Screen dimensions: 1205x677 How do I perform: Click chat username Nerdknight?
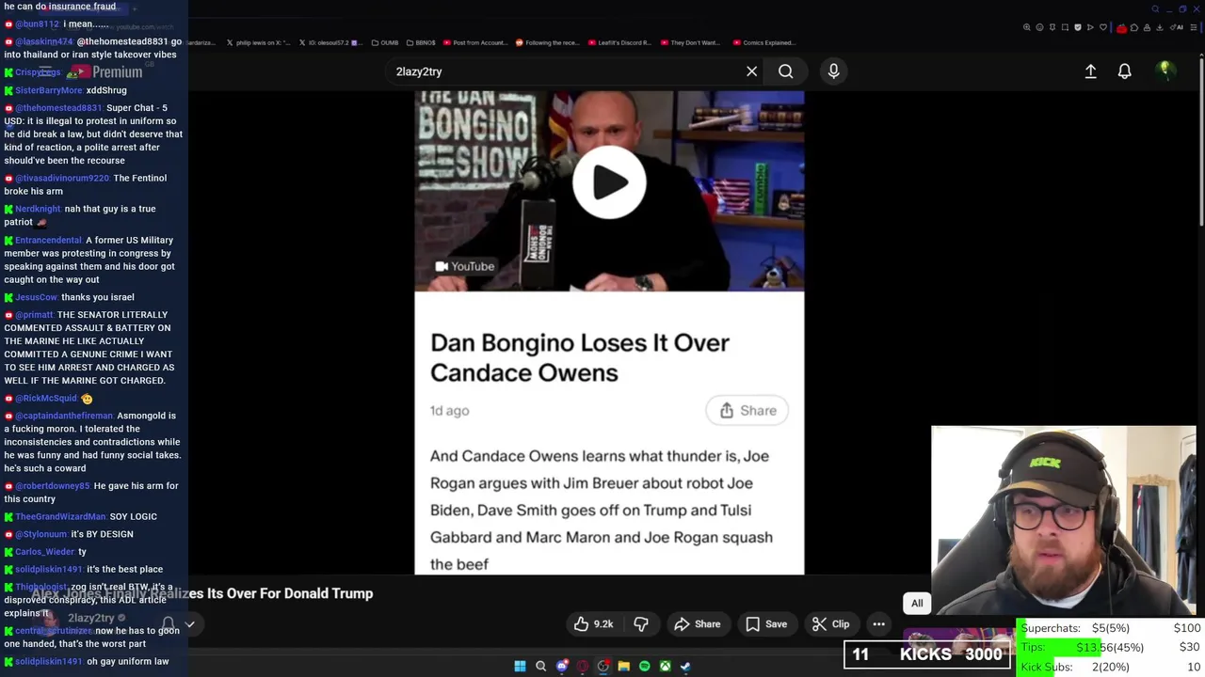point(38,209)
